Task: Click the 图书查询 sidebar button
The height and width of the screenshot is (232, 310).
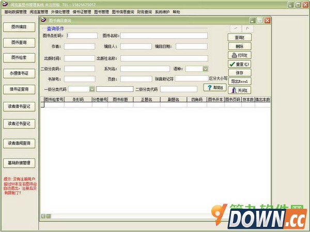Action: (x=19, y=42)
